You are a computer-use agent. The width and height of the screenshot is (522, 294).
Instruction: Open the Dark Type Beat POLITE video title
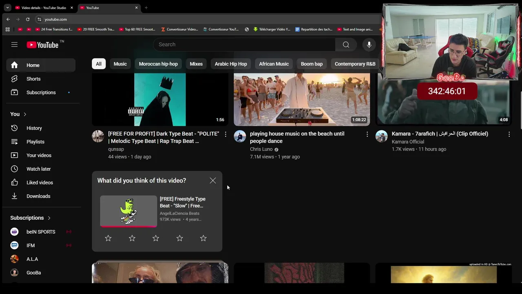click(x=164, y=137)
